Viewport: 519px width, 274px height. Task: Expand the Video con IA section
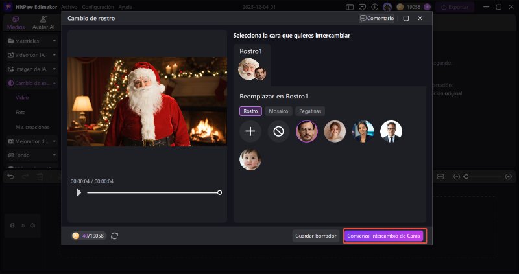pyautogui.click(x=32, y=55)
